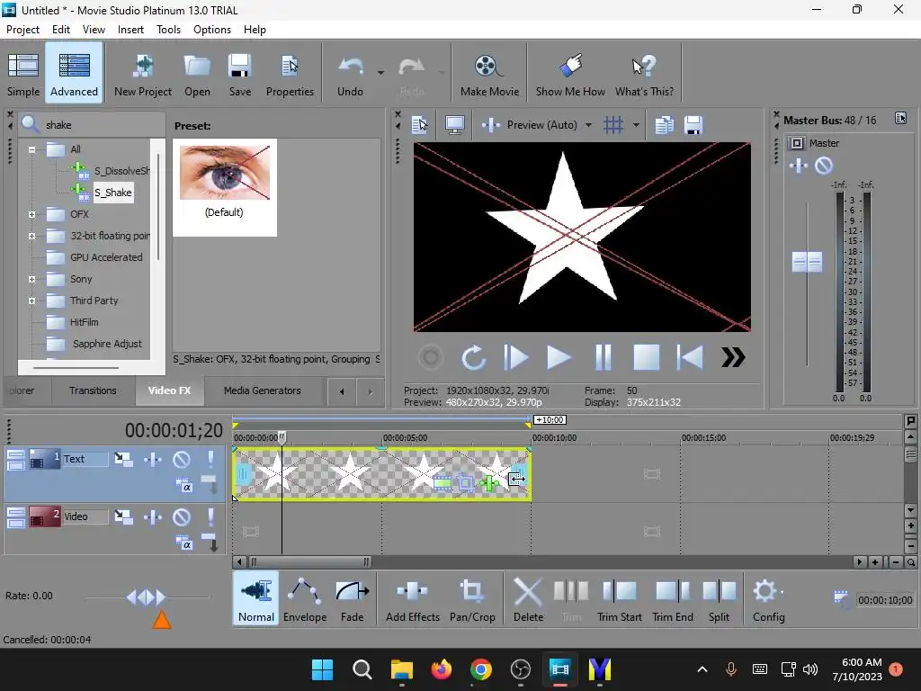The width and height of the screenshot is (921, 691).
Task: Copy preview snapshot to clipboard
Action: 665,124
